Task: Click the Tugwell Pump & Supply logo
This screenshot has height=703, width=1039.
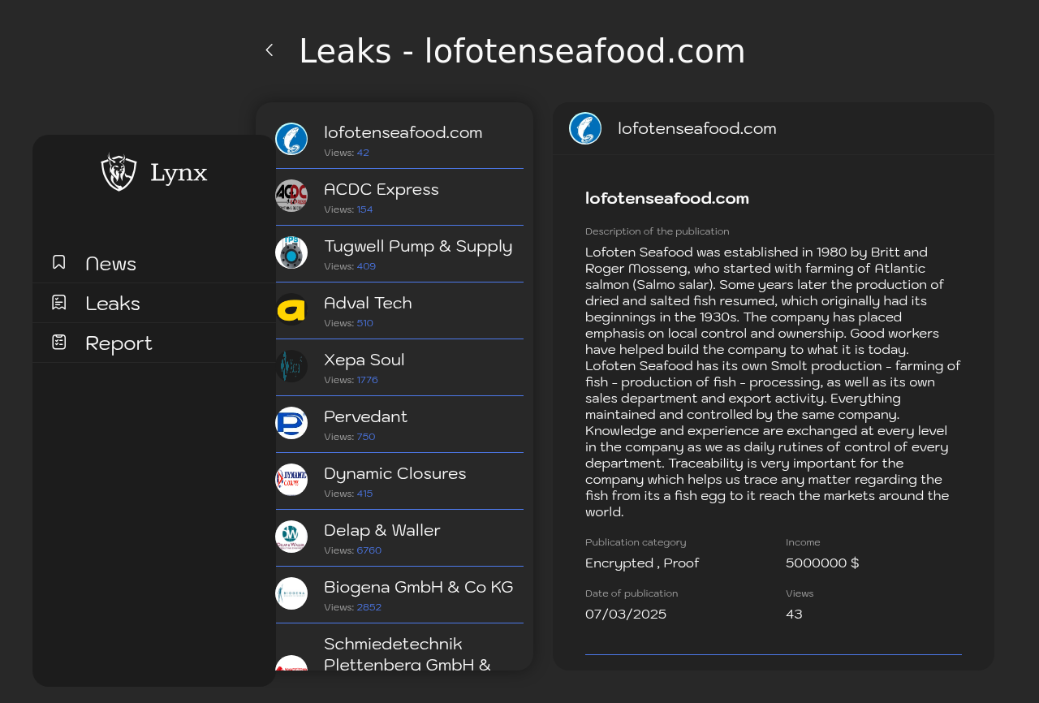Action: (x=291, y=252)
